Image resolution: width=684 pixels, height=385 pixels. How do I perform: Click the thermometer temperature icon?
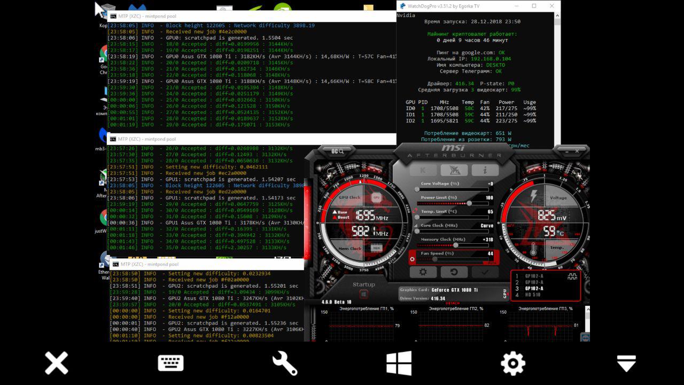click(x=533, y=249)
